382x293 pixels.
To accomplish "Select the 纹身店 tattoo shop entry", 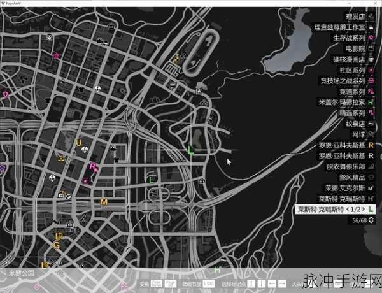I will pyautogui.click(x=360, y=124).
